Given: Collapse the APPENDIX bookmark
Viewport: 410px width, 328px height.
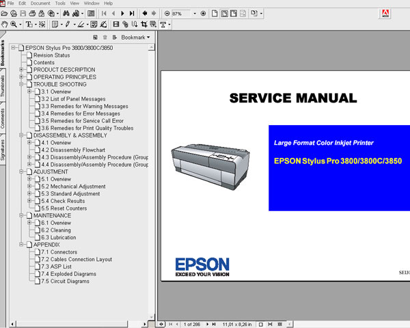Looking at the screenshot, I should [21, 245].
